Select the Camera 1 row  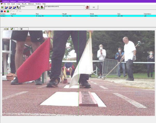pyautogui.click(x=78, y=16)
